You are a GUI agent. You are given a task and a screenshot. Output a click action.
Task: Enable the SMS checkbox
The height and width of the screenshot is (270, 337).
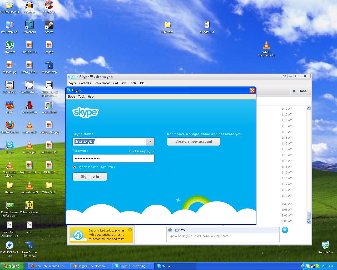(x=177, y=230)
